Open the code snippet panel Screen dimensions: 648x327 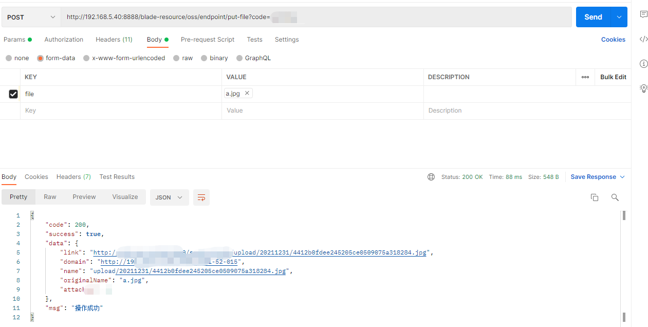[643, 39]
